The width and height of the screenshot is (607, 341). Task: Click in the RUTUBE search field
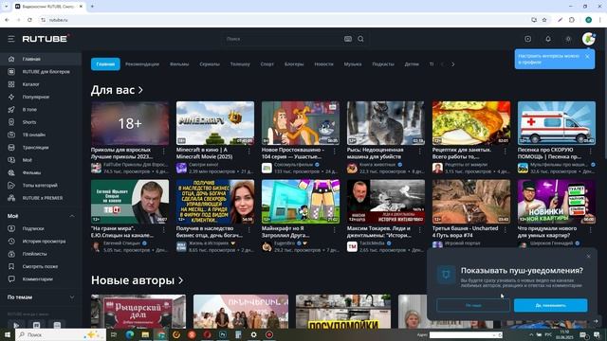(283, 39)
